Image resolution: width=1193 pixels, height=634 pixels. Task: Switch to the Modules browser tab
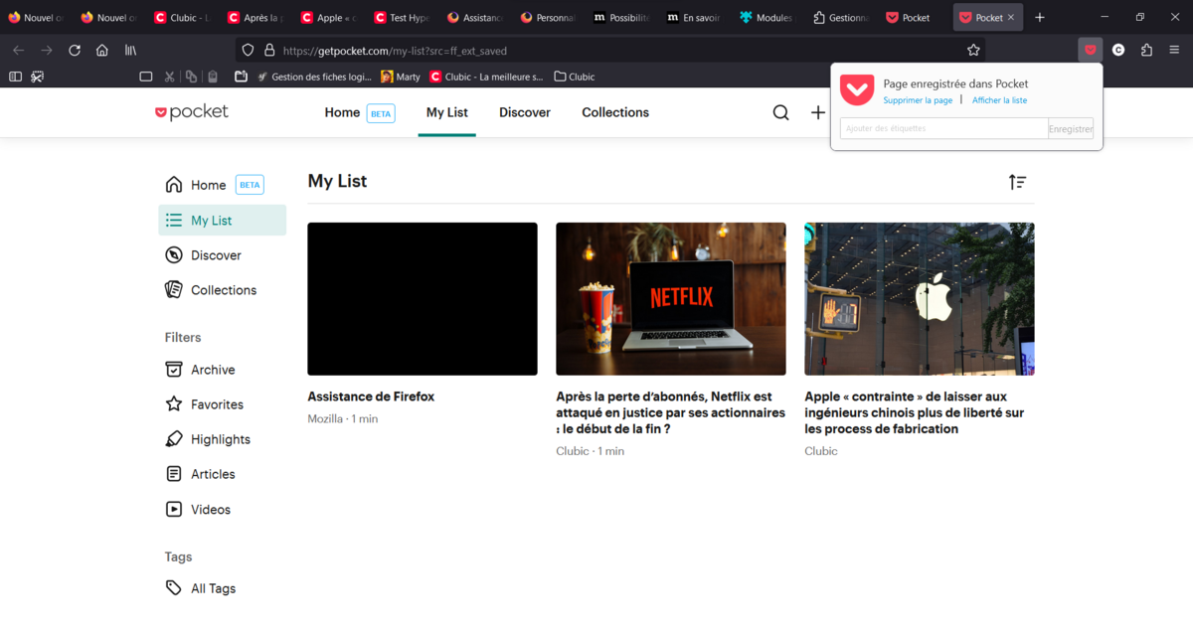tap(766, 18)
